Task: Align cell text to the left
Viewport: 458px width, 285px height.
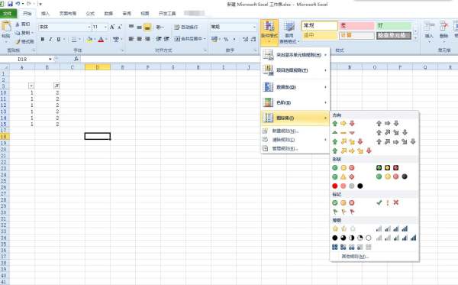Action: (x=131, y=39)
